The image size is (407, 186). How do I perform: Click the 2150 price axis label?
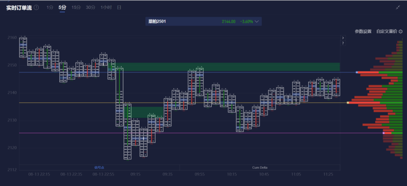coord(12,65)
